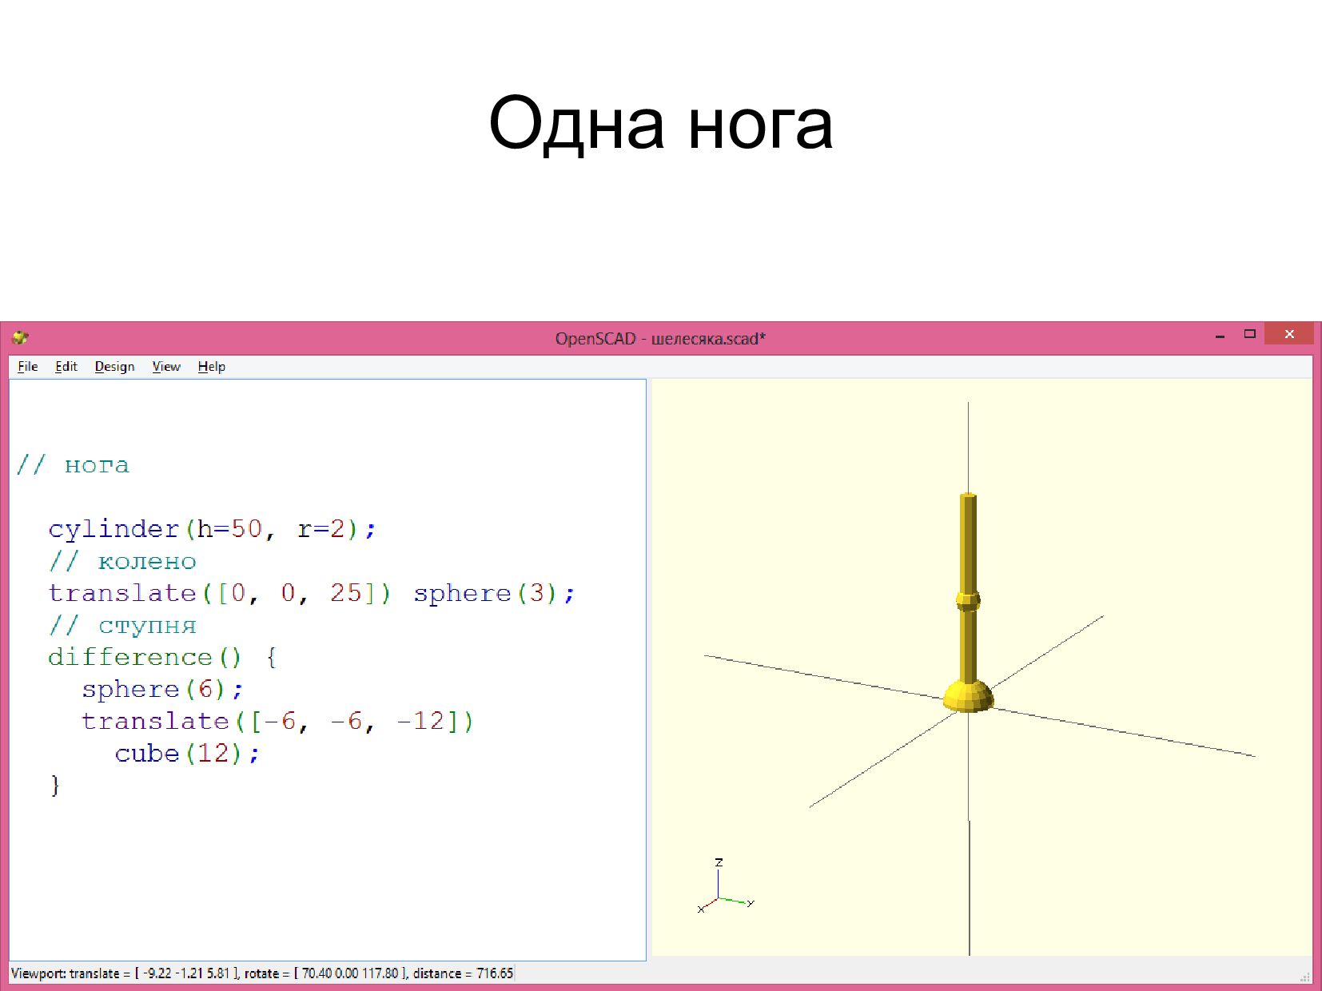Click the yellow foot hemisphere in 3D view
Image resolution: width=1322 pixels, height=991 pixels.
tap(968, 696)
